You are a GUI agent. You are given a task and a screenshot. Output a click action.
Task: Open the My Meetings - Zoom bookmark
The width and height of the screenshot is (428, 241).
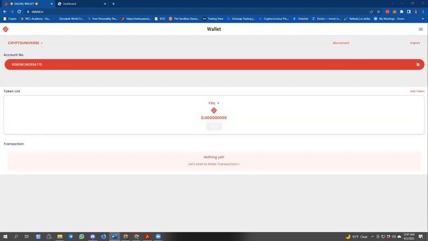(389, 19)
